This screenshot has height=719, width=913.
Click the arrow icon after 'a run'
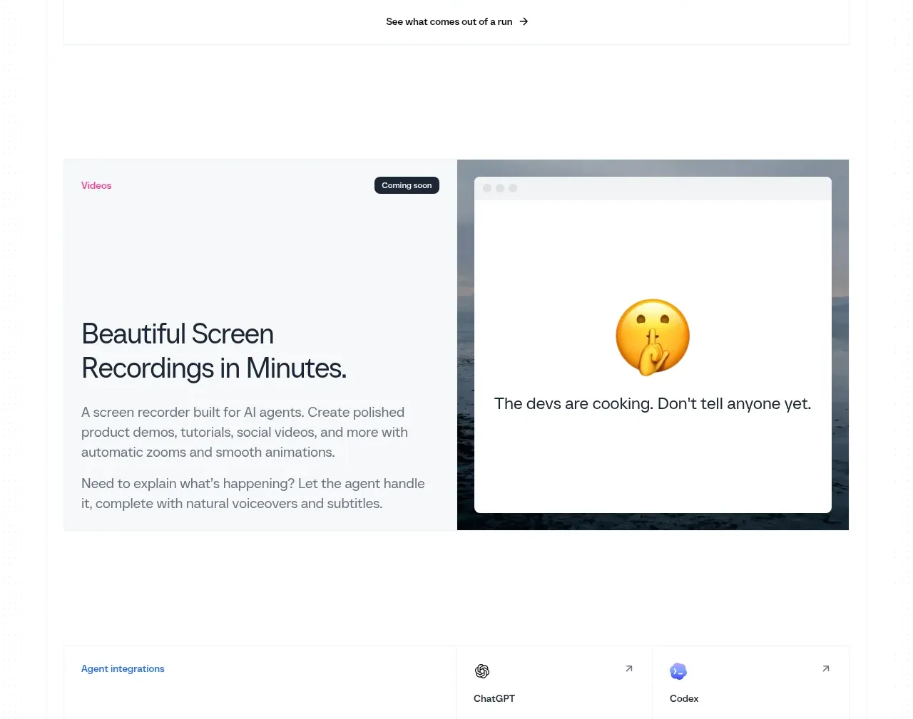pyautogui.click(x=524, y=21)
